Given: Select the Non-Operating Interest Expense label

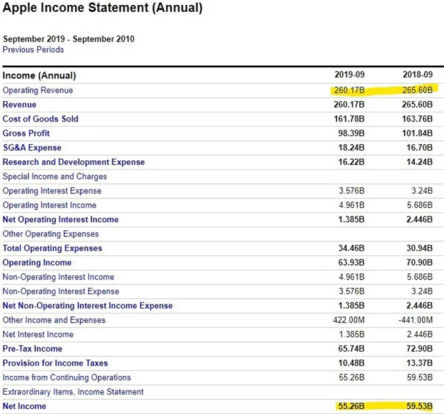Looking at the screenshot, I should (x=61, y=291).
